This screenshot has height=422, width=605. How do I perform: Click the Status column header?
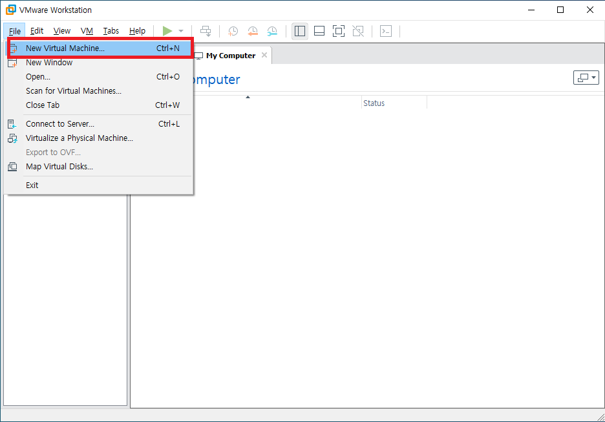[394, 103]
